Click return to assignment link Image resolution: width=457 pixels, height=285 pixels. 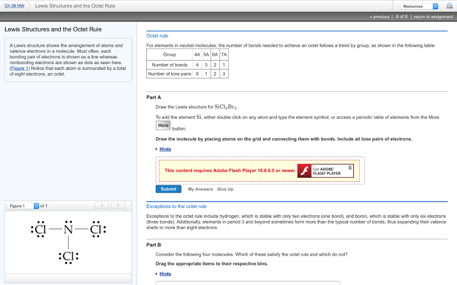[x=433, y=17]
